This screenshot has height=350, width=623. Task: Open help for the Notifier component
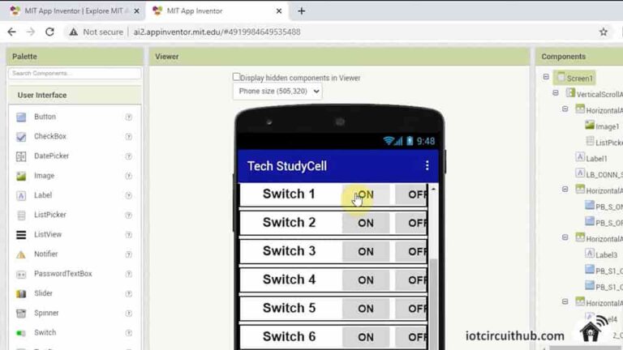129,254
